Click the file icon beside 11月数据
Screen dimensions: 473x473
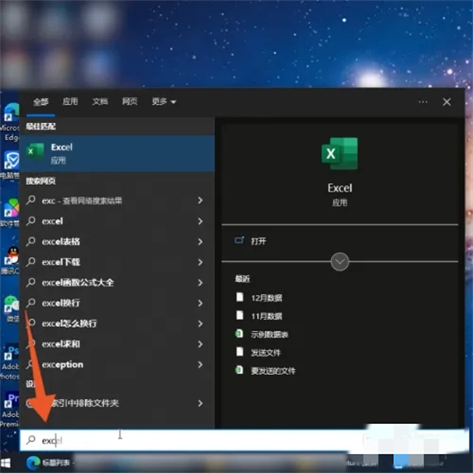click(240, 316)
